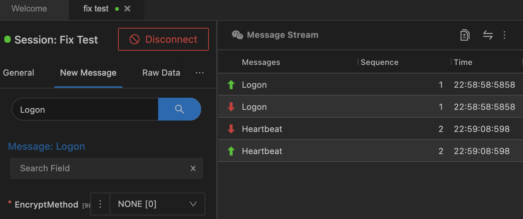Click the Disconnect button
Viewport: 523px width, 219px height.
(x=163, y=39)
